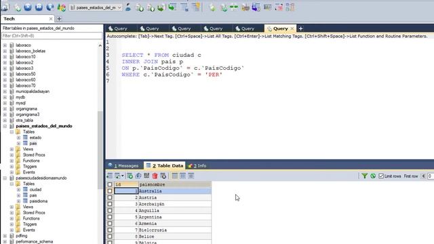Expand the ciudad table node

[18, 190]
